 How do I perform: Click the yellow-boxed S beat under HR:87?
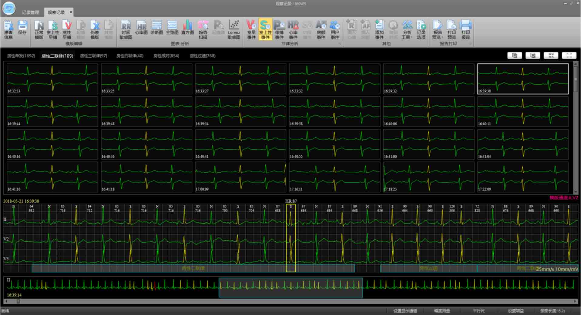point(290,238)
